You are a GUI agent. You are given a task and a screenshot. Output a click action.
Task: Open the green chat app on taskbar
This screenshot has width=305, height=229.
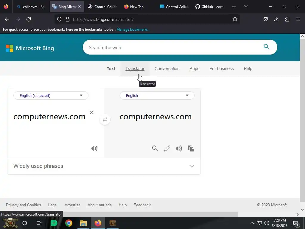click(54, 223)
